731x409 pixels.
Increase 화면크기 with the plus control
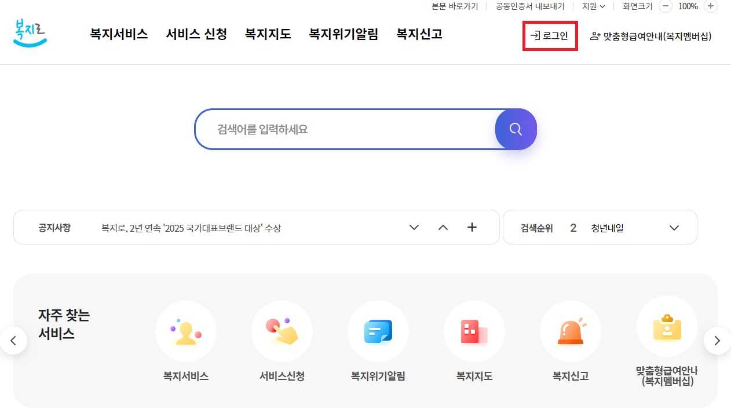[x=711, y=6]
